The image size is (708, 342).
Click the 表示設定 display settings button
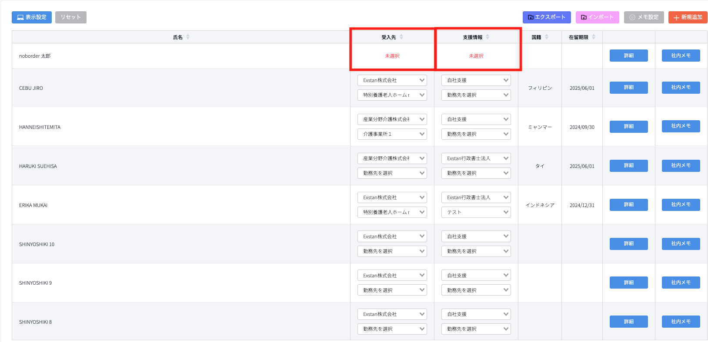(32, 17)
